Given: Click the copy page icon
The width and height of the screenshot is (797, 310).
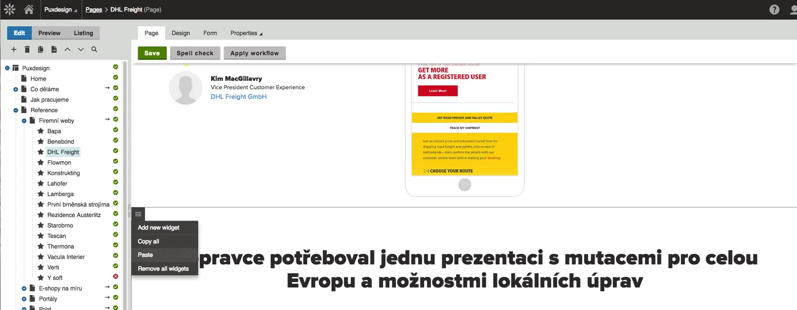Looking at the screenshot, I should point(41,50).
